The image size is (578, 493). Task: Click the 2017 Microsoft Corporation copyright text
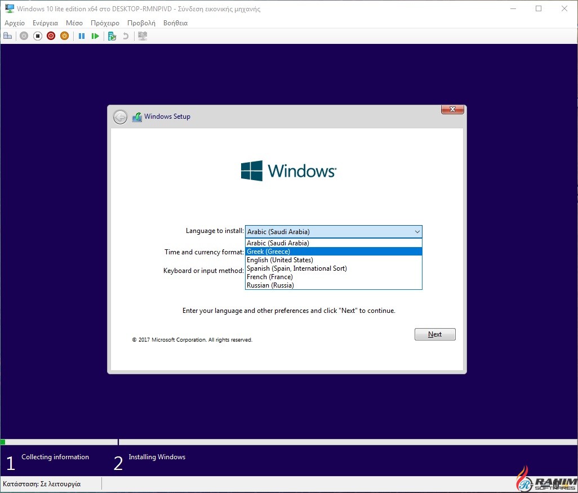192,340
